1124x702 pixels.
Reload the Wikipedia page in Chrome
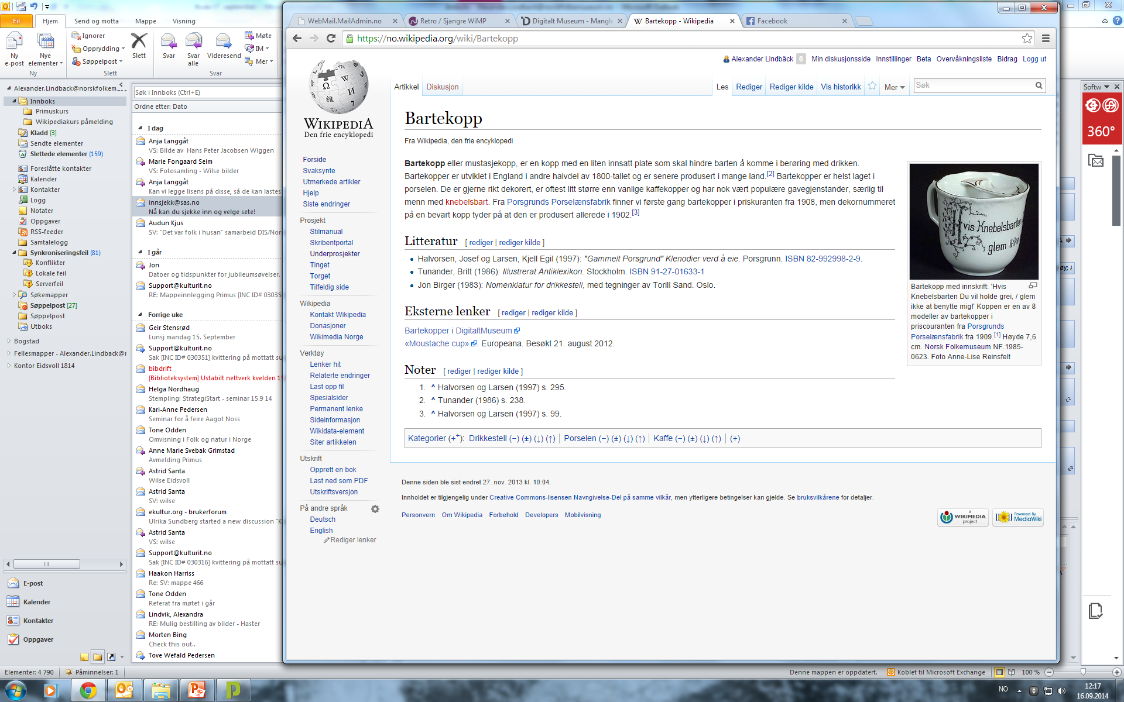click(x=331, y=38)
